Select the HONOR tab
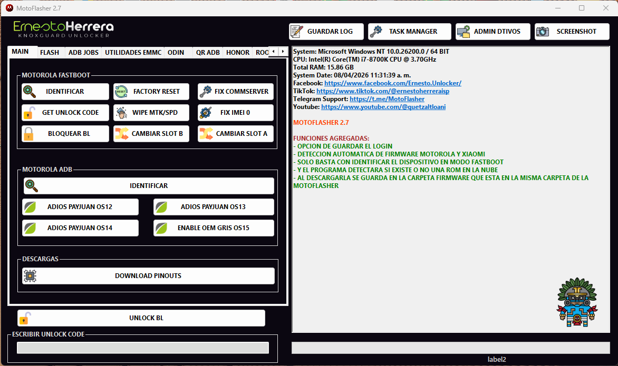Image resolution: width=618 pixels, height=366 pixels. click(x=238, y=52)
